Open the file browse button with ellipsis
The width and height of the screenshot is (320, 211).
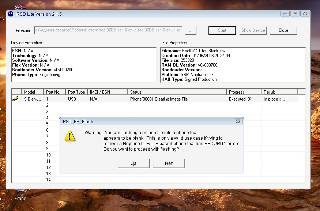[x=191, y=31]
